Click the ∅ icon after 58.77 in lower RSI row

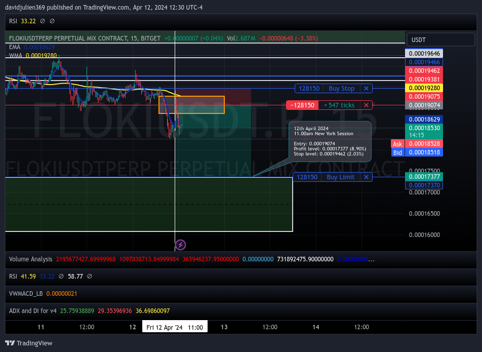tap(90, 277)
